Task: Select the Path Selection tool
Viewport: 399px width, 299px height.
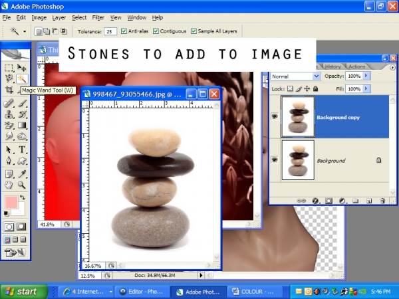Action: click(x=9, y=149)
